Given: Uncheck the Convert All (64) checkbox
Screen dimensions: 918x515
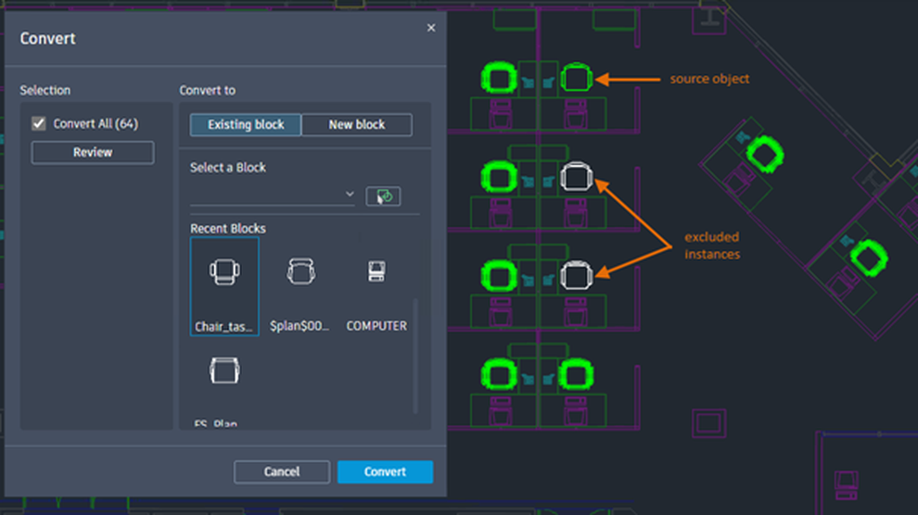Looking at the screenshot, I should [39, 124].
